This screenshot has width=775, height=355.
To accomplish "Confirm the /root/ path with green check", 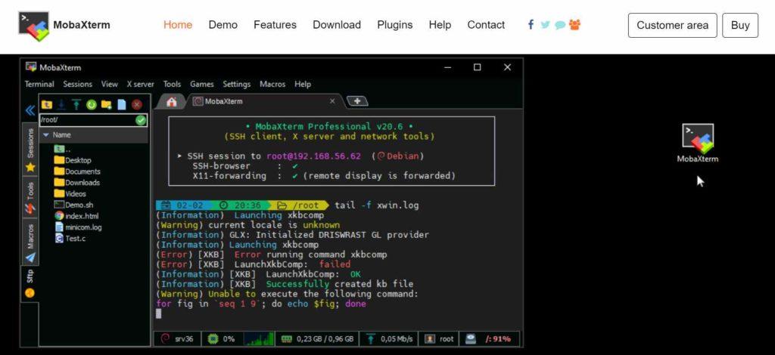I will click(x=141, y=120).
